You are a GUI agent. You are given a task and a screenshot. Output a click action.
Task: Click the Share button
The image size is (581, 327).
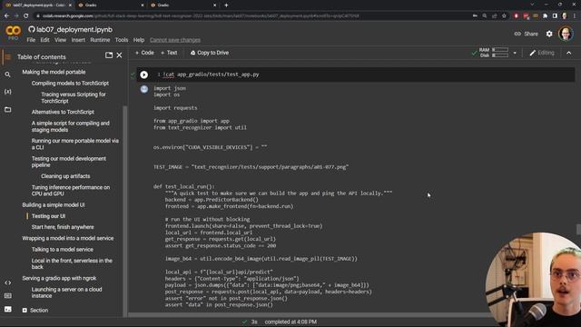click(527, 34)
